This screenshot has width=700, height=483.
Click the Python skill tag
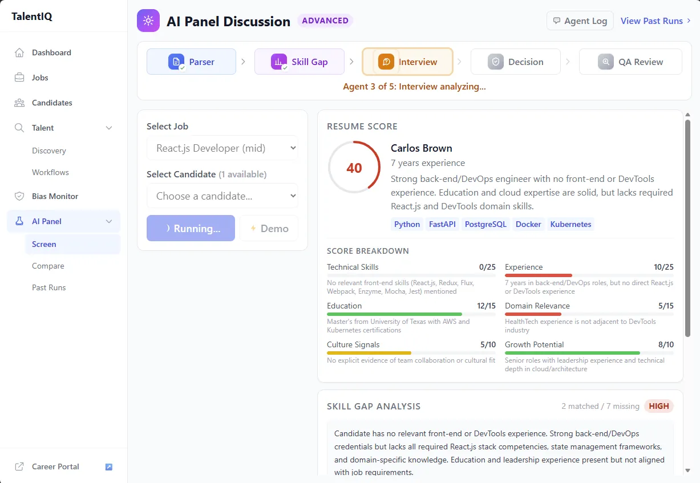point(407,224)
